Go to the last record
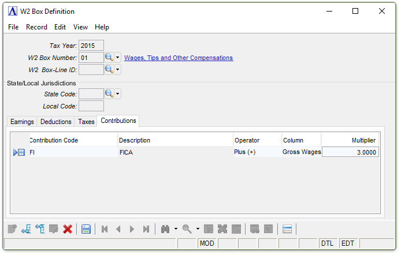The width and height of the screenshot is (401, 255). pos(146,229)
